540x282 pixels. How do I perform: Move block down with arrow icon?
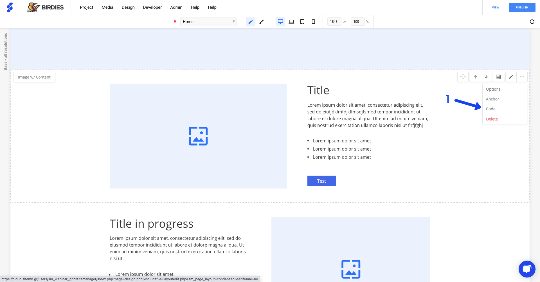(x=486, y=77)
